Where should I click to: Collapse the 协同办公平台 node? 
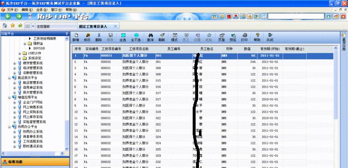tap(9, 127)
